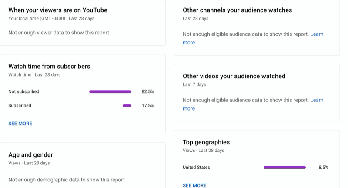Click the Top geographies heading

point(206,142)
